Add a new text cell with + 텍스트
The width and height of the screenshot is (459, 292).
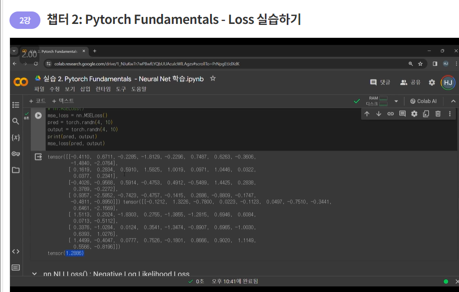[63, 101]
